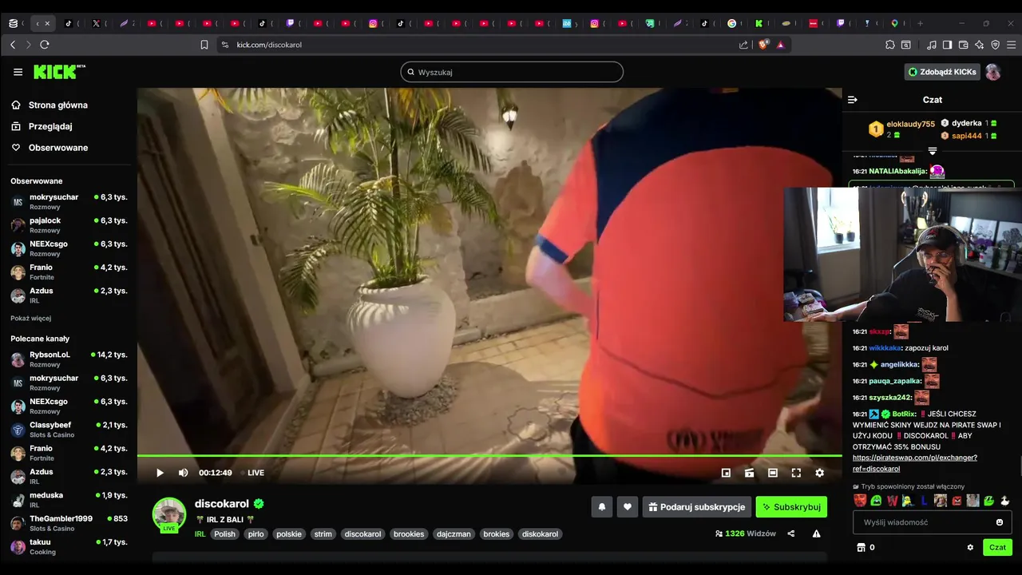Image resolution: width=1022 pixels, height=575 pixels.
Task: Click the Wyślij wiadomość input field
Action: tap(933, 522)
